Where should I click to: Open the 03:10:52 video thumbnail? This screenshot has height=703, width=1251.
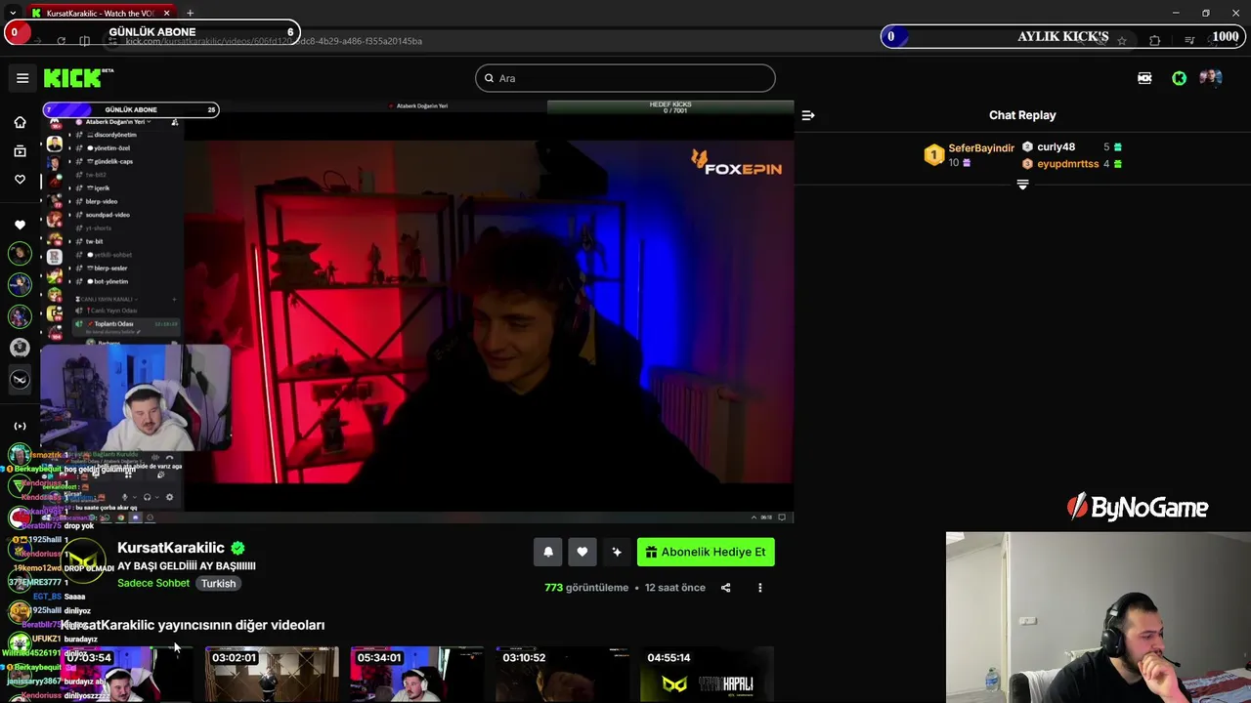(x=562, y=675)
